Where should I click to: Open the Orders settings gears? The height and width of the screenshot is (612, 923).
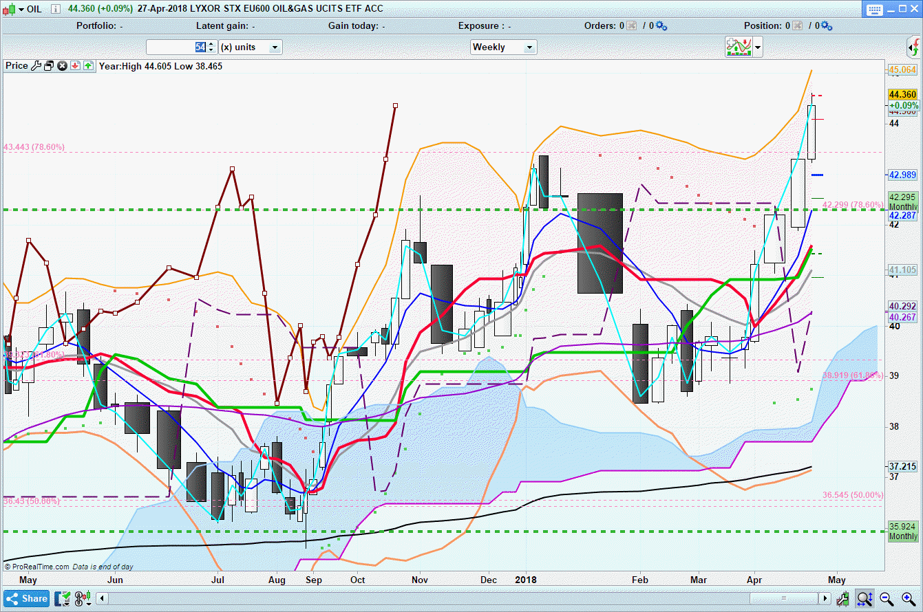[661, 26]
